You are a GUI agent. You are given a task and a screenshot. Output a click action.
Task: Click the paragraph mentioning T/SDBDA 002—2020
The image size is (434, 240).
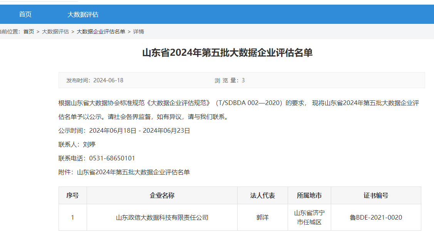(239, 110)
